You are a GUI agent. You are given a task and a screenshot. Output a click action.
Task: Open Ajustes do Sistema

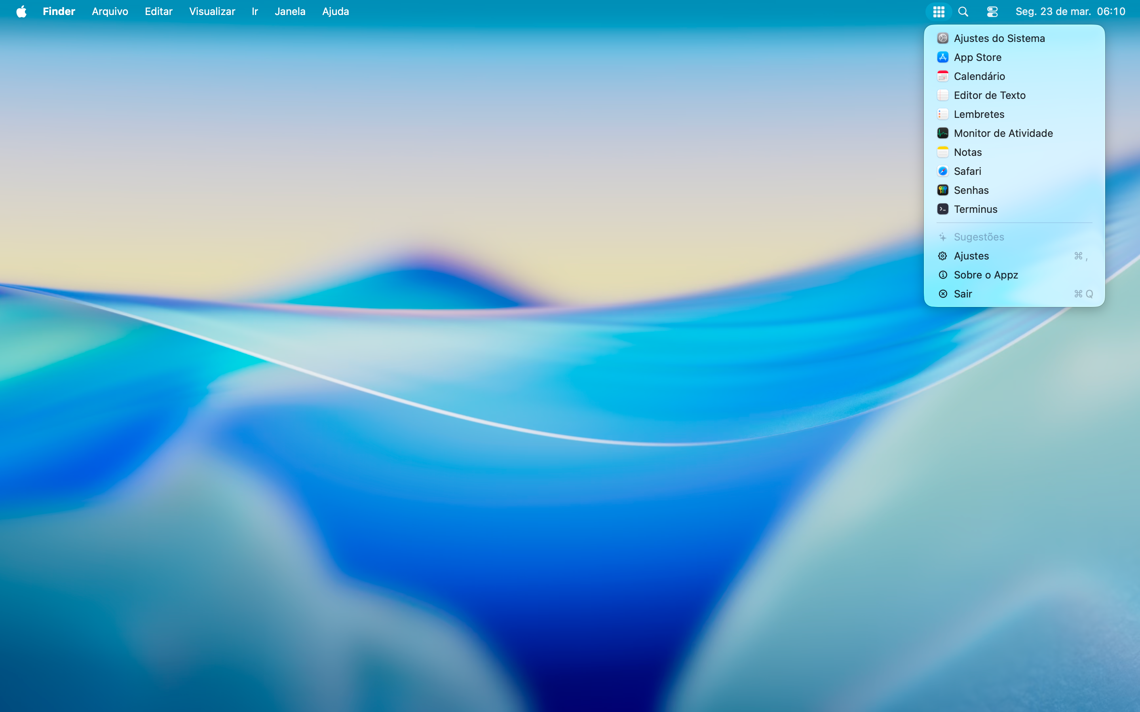(999, 38)
